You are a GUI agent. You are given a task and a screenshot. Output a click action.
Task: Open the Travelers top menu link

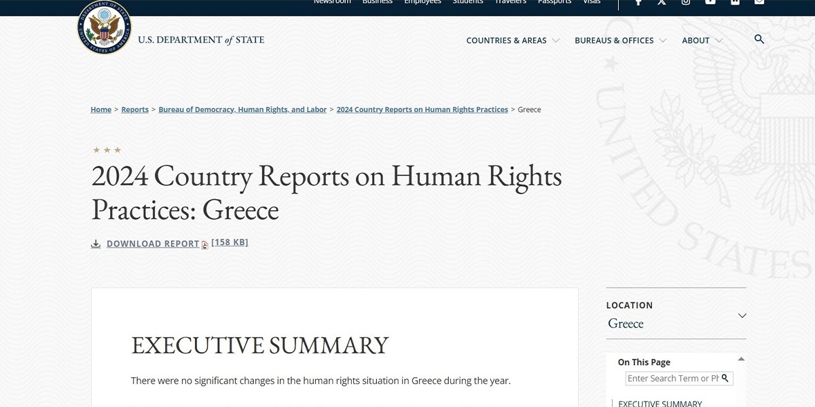511,2
